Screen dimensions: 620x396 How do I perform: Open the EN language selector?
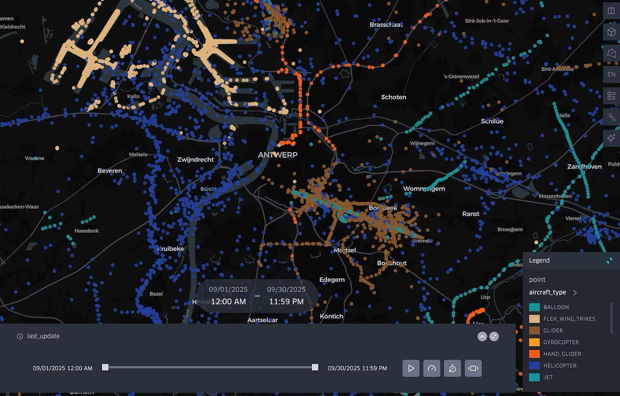611,74
